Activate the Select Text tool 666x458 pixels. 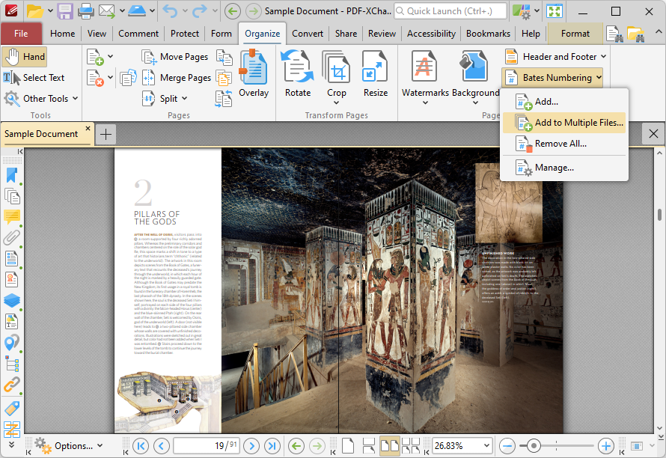click(34, 78)
